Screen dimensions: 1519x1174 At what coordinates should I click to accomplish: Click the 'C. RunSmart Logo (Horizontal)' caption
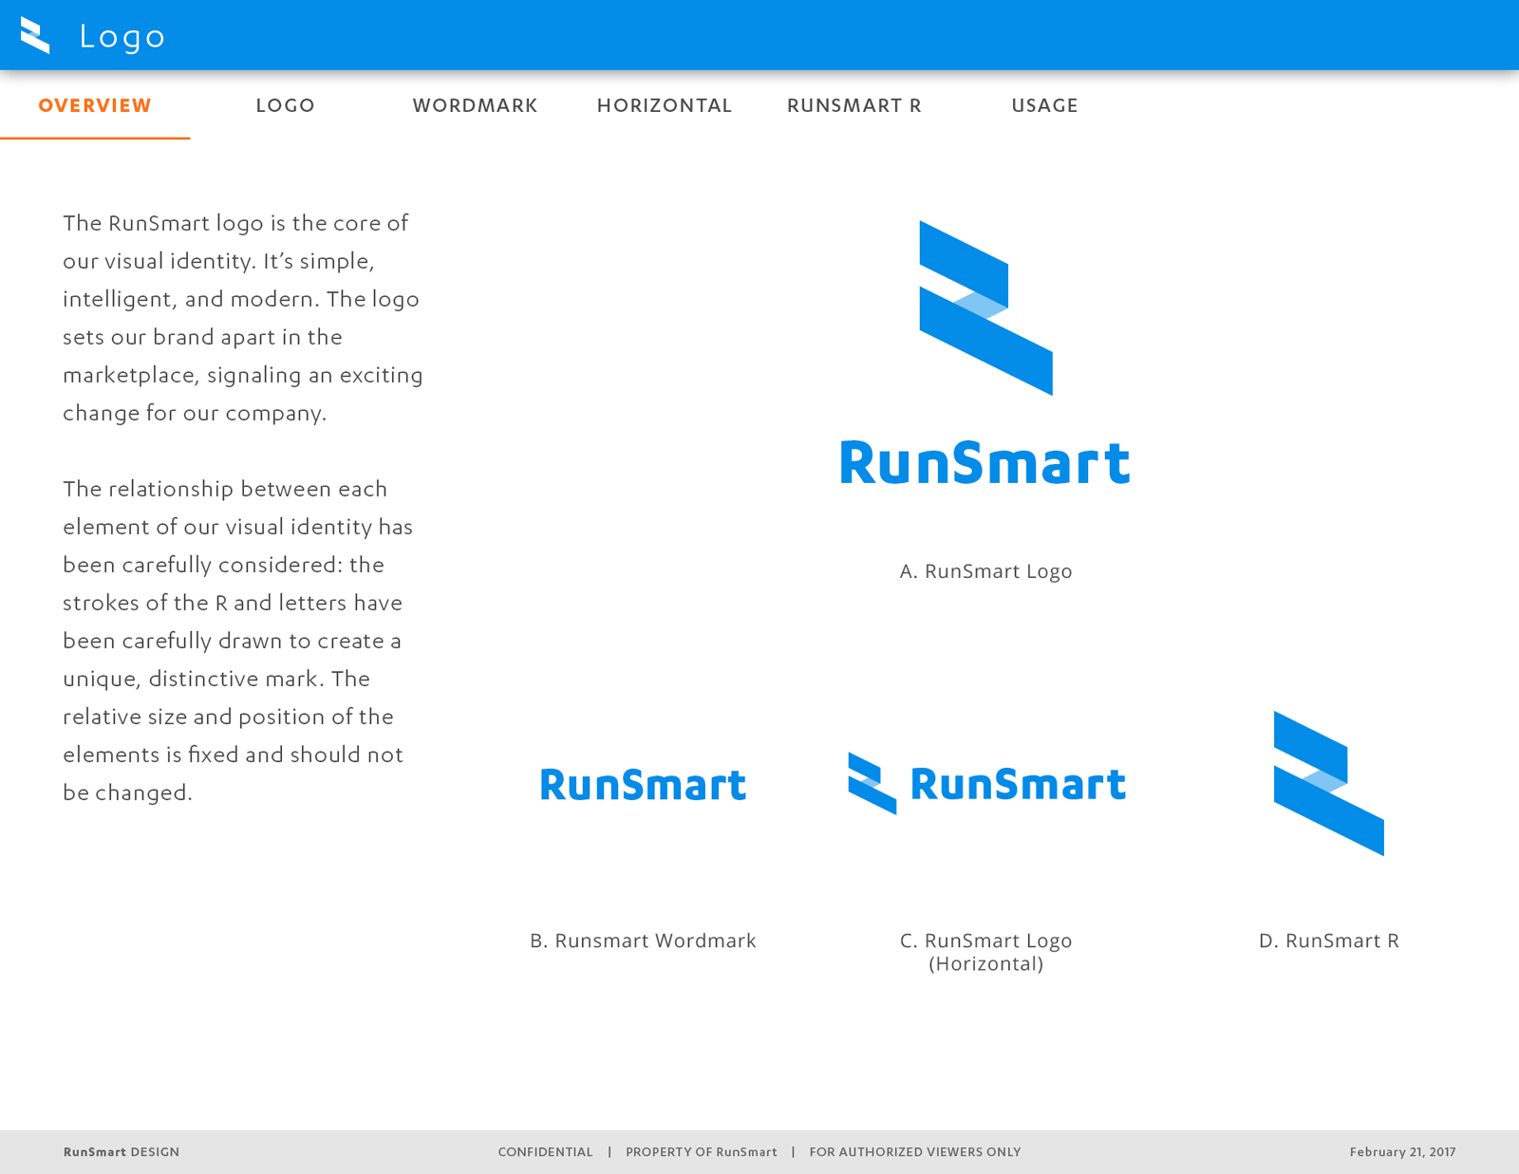pyautogui.click(x=985, y=952)
